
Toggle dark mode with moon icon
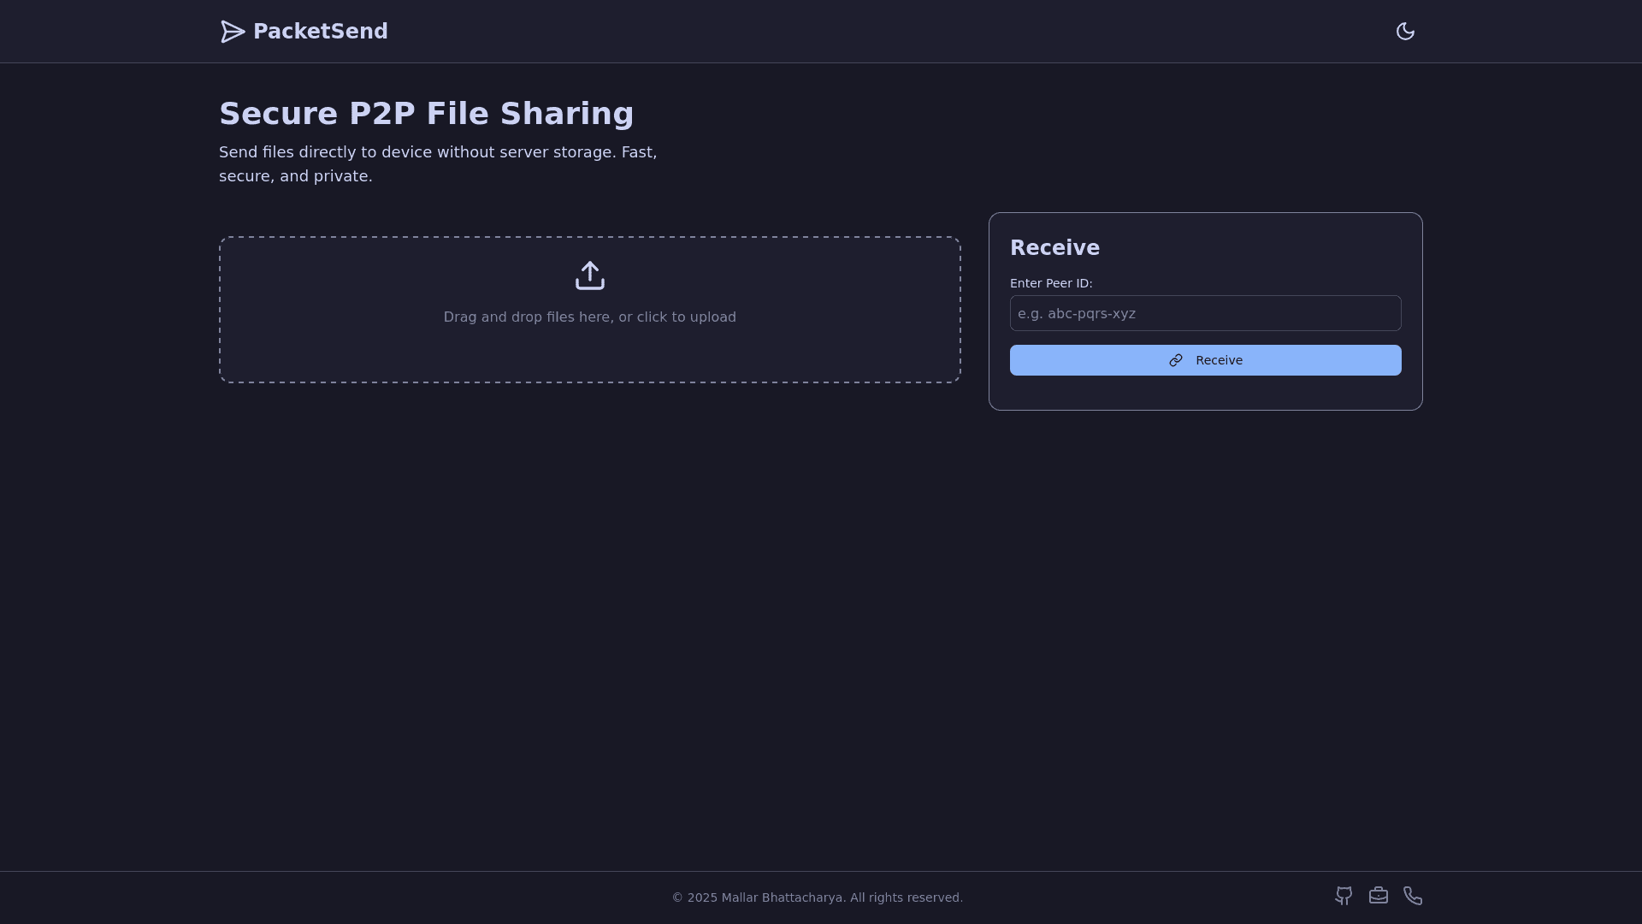(1405, 32)
